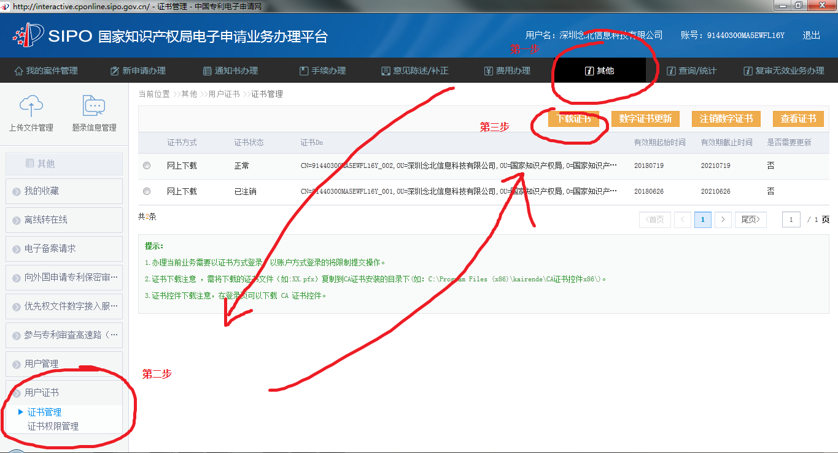Click the 下载证书 button
The height and width of the screenshot is (453, 838).
(573, 119)
